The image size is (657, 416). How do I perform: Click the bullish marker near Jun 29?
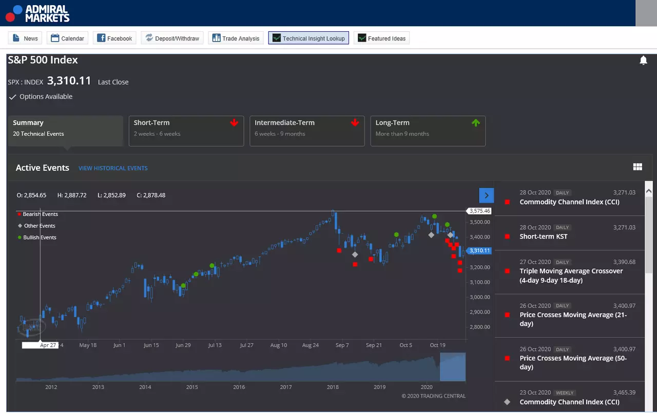(x=183, y=286)
